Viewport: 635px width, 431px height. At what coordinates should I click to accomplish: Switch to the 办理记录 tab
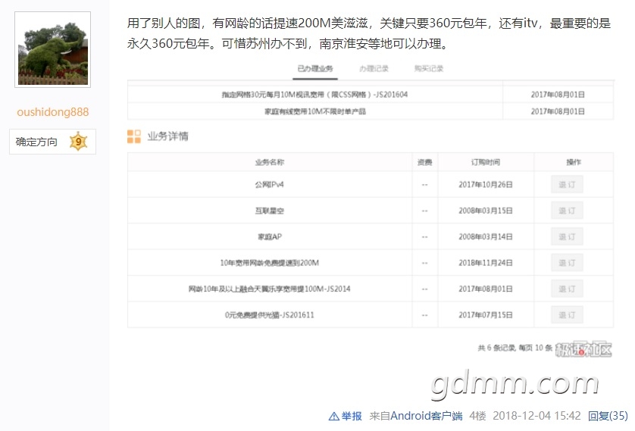click(x=374, y=69)
